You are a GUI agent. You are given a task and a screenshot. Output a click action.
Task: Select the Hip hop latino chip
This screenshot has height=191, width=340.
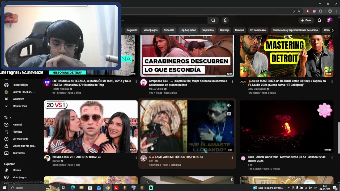[188, 30]
